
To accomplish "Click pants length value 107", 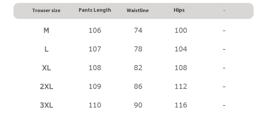I will click(95, 49).
